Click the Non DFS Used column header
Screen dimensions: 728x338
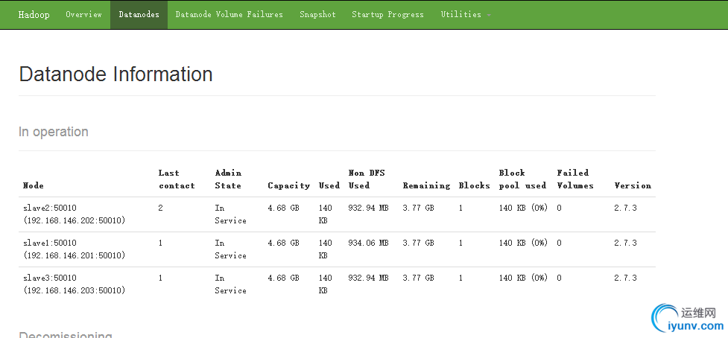tap(367, 179)
